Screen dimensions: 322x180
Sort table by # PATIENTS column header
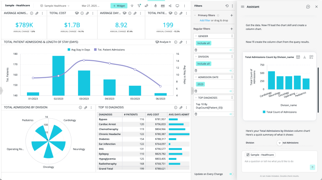(x=134, y=114)
